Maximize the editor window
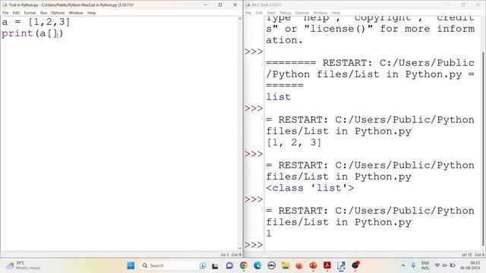 [x=220, y=5]
